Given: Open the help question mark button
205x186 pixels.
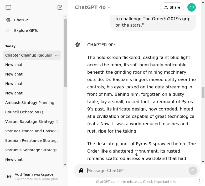Looking at the screenshot, I should pyautogui.click(x=200, y=181).
